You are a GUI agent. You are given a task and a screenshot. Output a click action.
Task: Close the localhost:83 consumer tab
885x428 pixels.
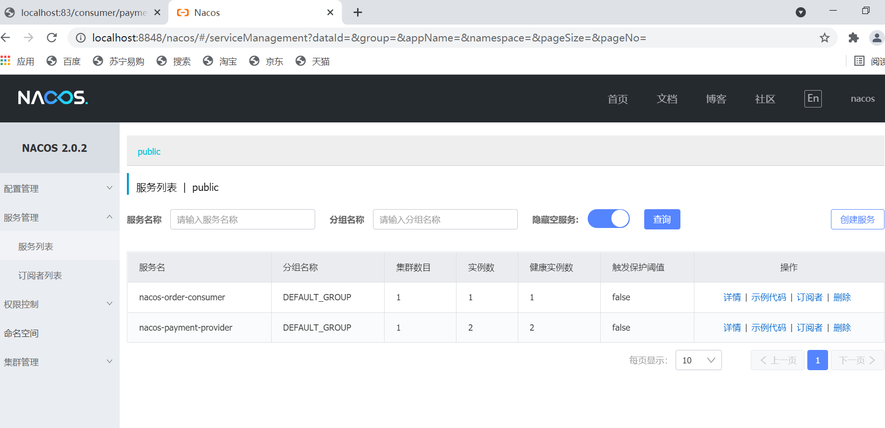[x=157, y=13]
